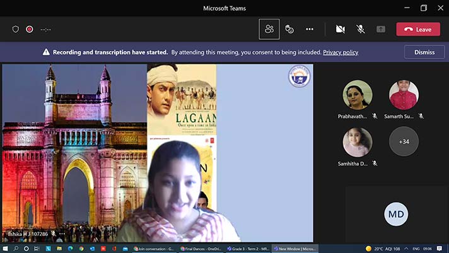Select Samarth's participant avatar

point(404,95)
